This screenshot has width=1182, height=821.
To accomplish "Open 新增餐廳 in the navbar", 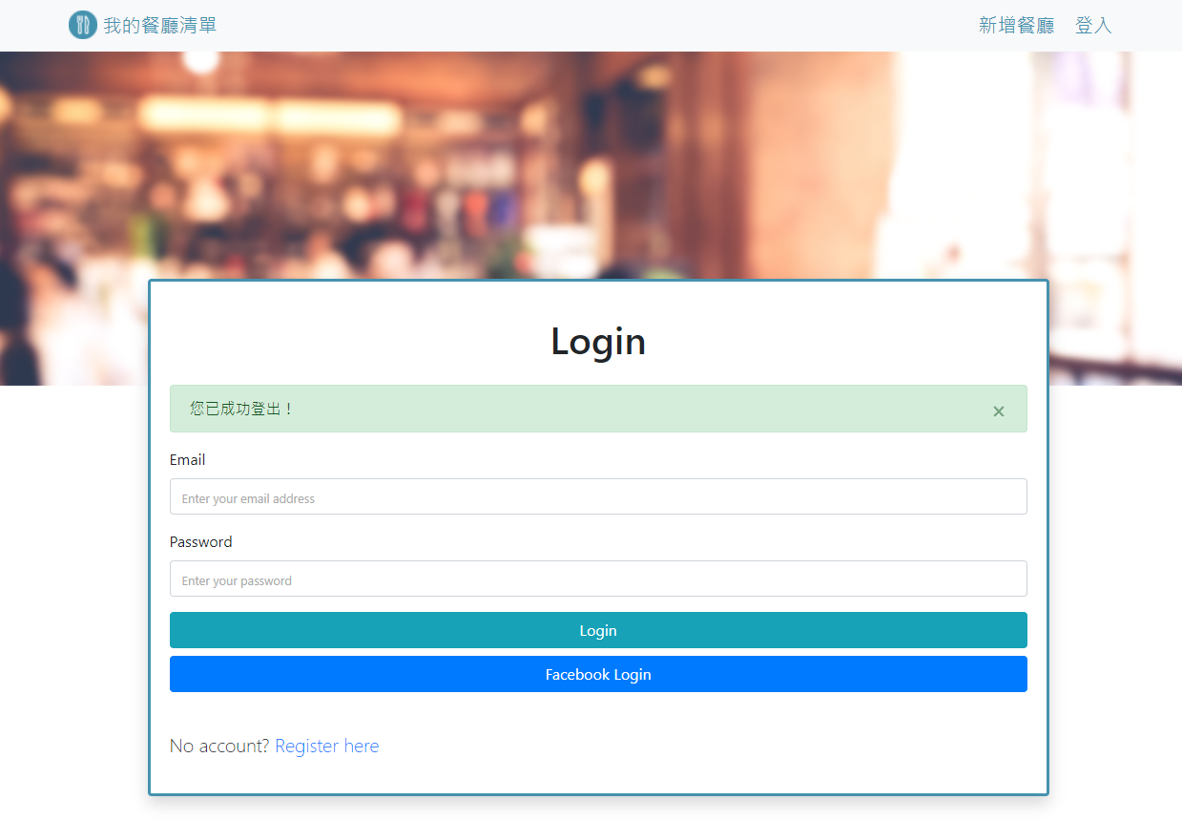I will click(1016, 25).
